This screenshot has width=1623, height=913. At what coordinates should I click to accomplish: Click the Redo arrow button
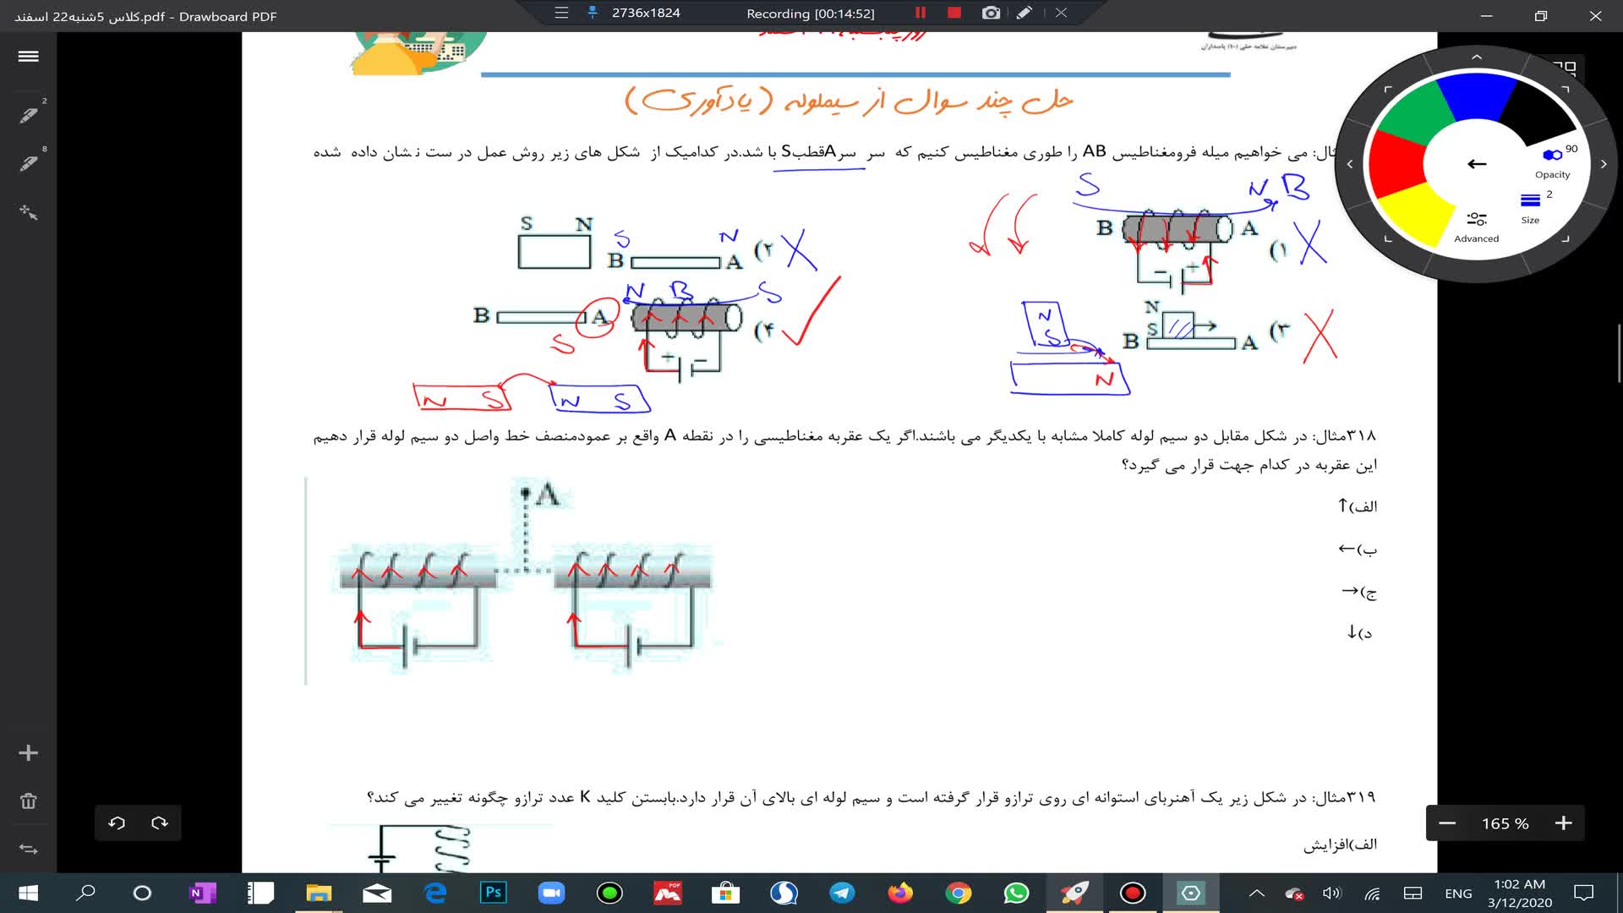pos(160,823)
